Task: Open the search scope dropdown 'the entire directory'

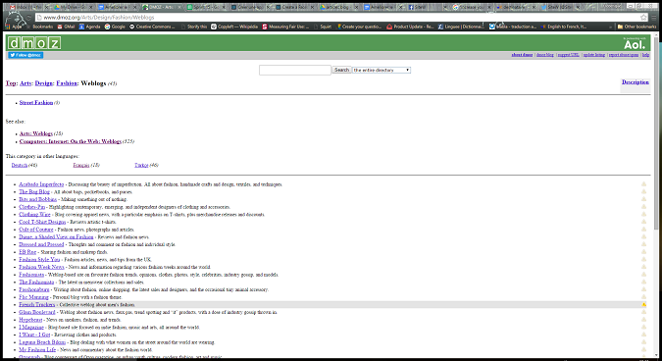Action: (382, 70)
